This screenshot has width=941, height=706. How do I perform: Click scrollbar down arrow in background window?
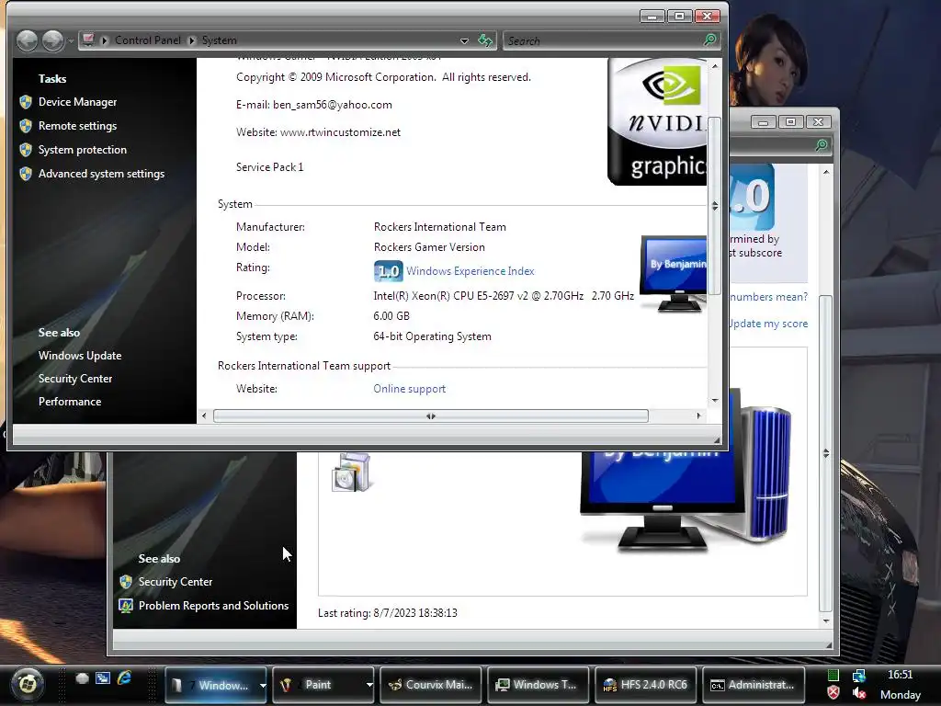(x=826, y=621)
